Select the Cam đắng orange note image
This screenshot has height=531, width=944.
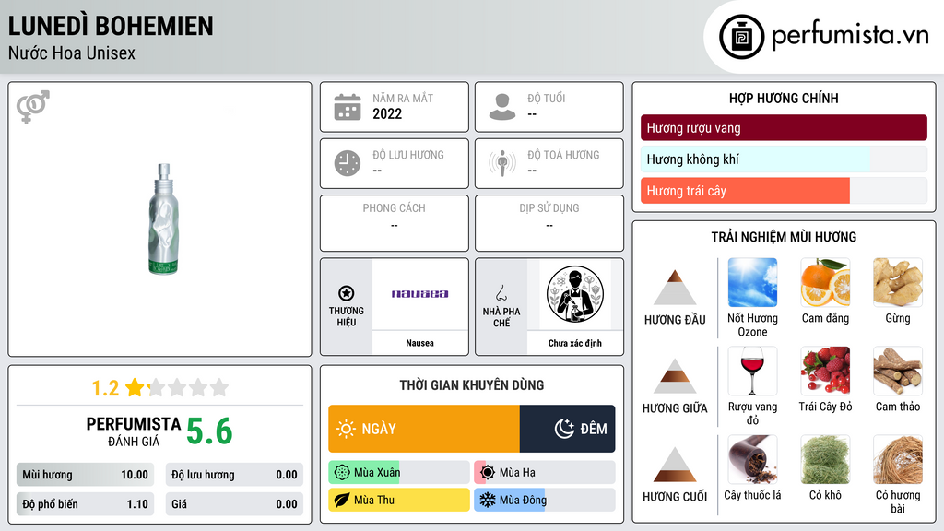pyautogui.click(x=825, y=282)
